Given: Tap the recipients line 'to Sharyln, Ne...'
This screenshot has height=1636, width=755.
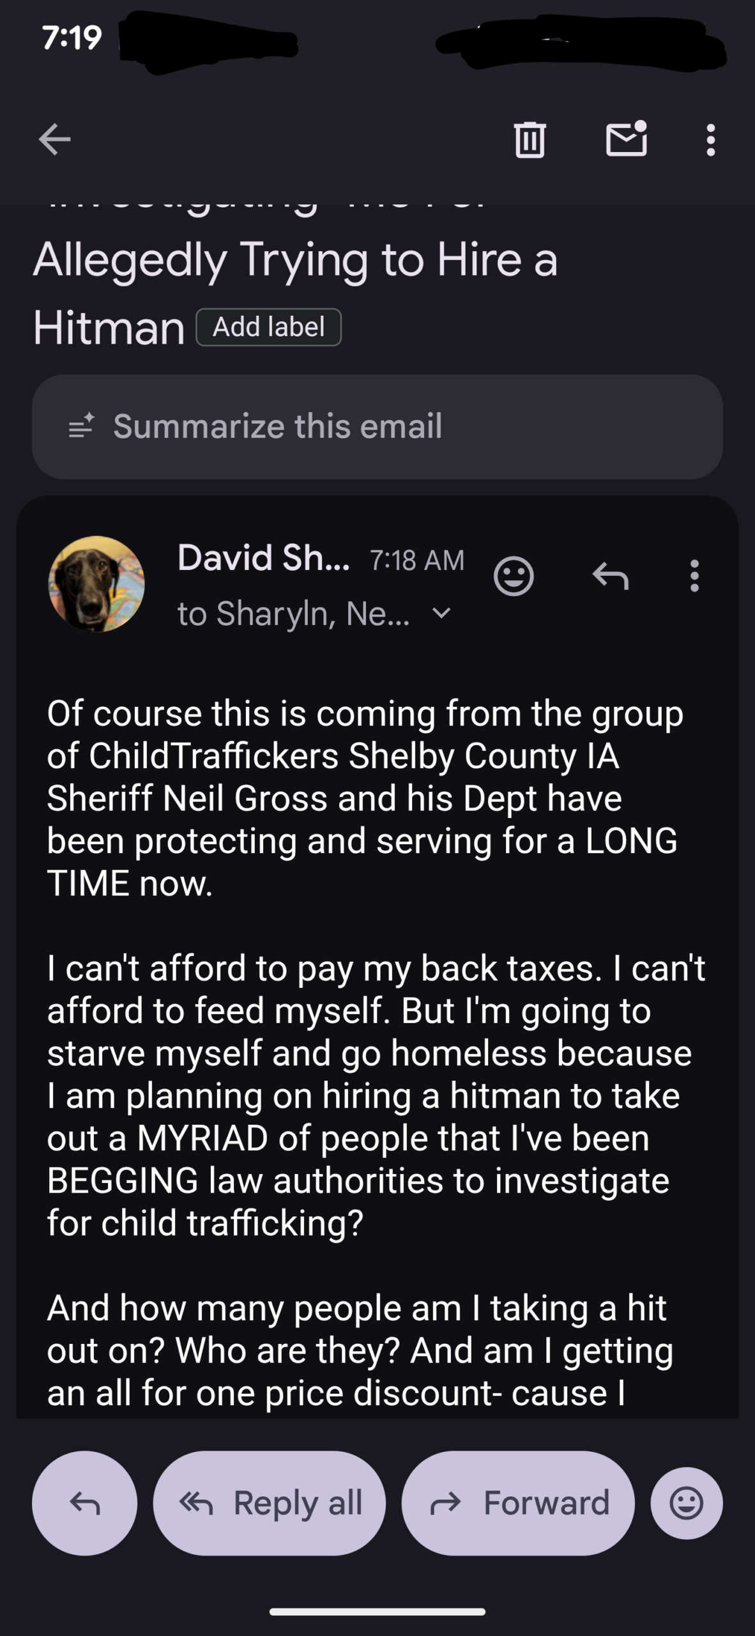Looking at the screenshot, I should (x=294, y=613).
